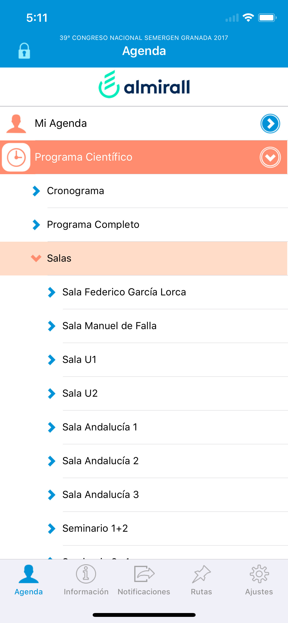Select Sala U1 room

(144, 360)
